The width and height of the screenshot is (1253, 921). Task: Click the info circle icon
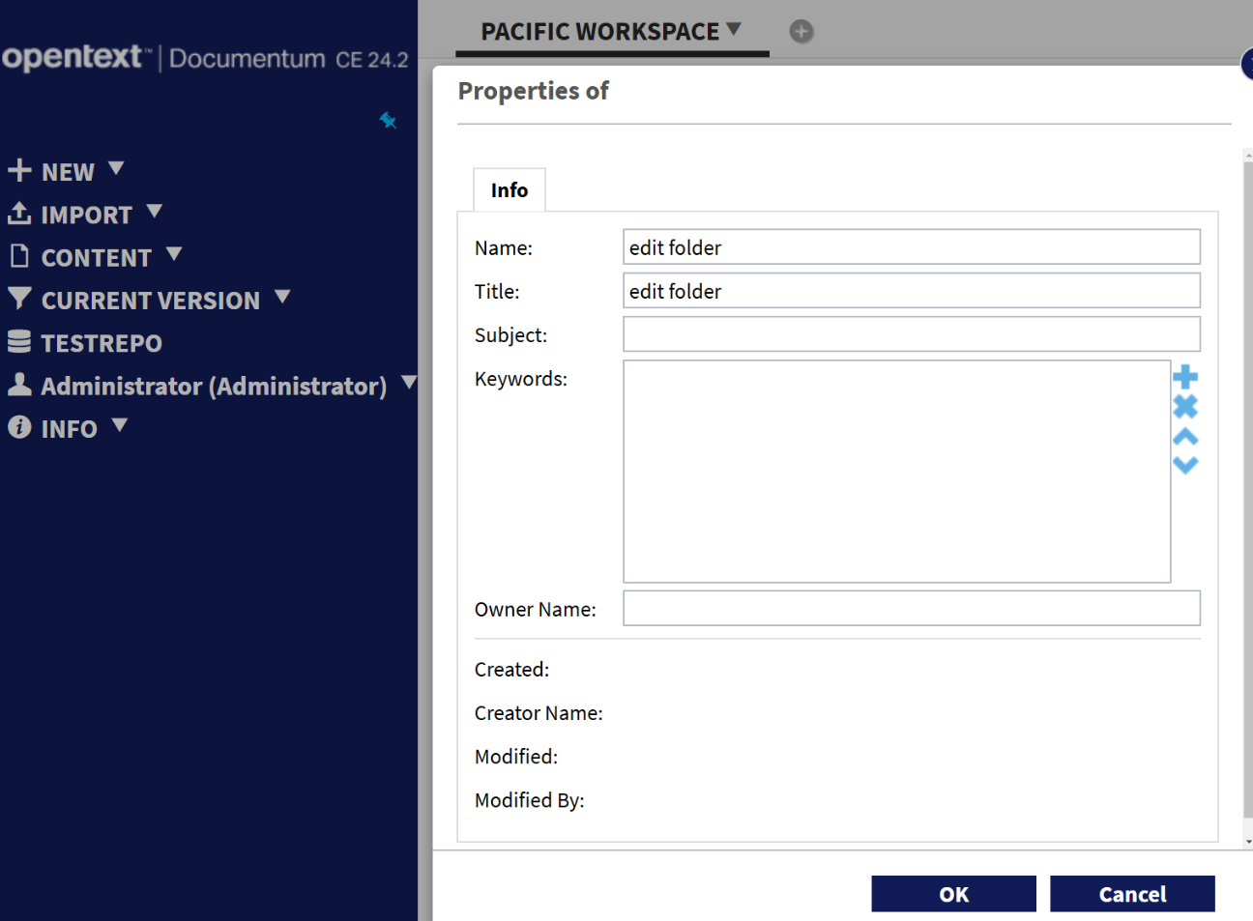coord(19,426)
